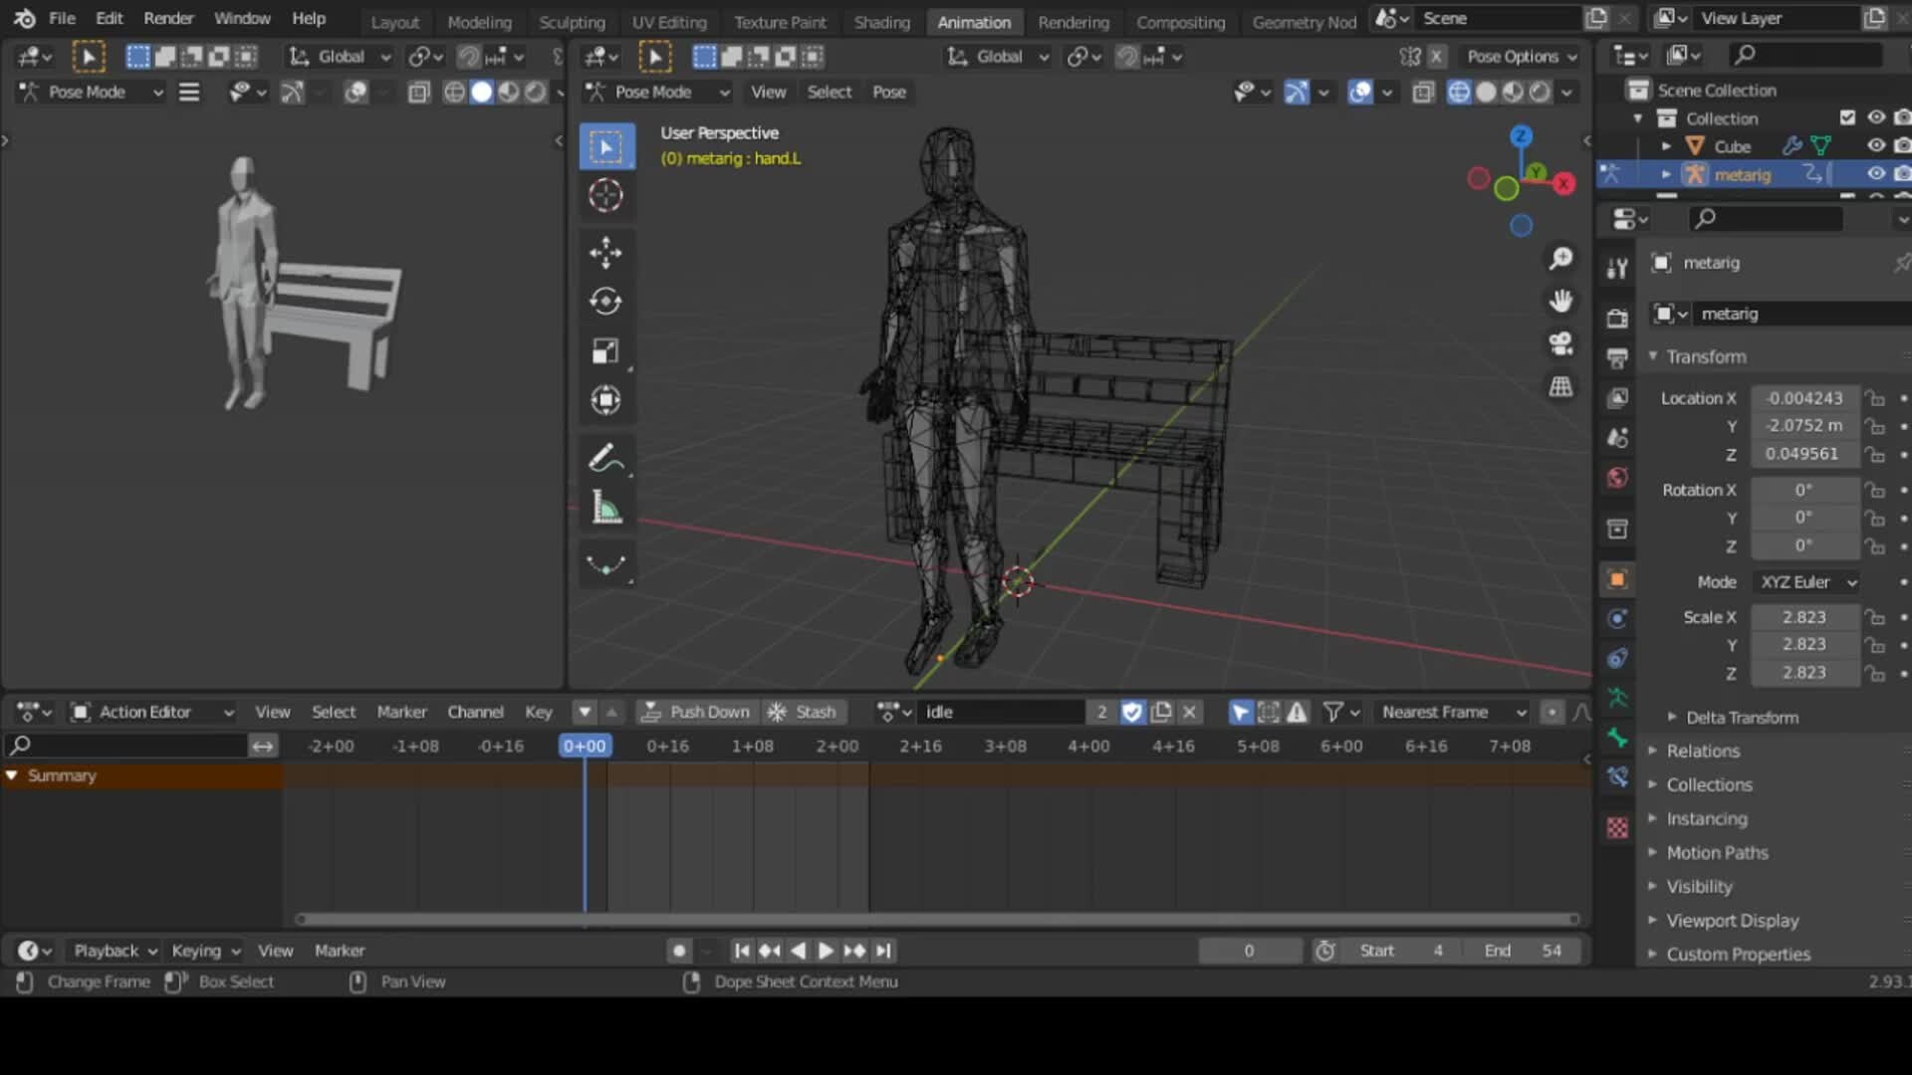Expand the metarig hierarchy in the Outliner
This screenshot has width=1912, height=1075.
1667,173
